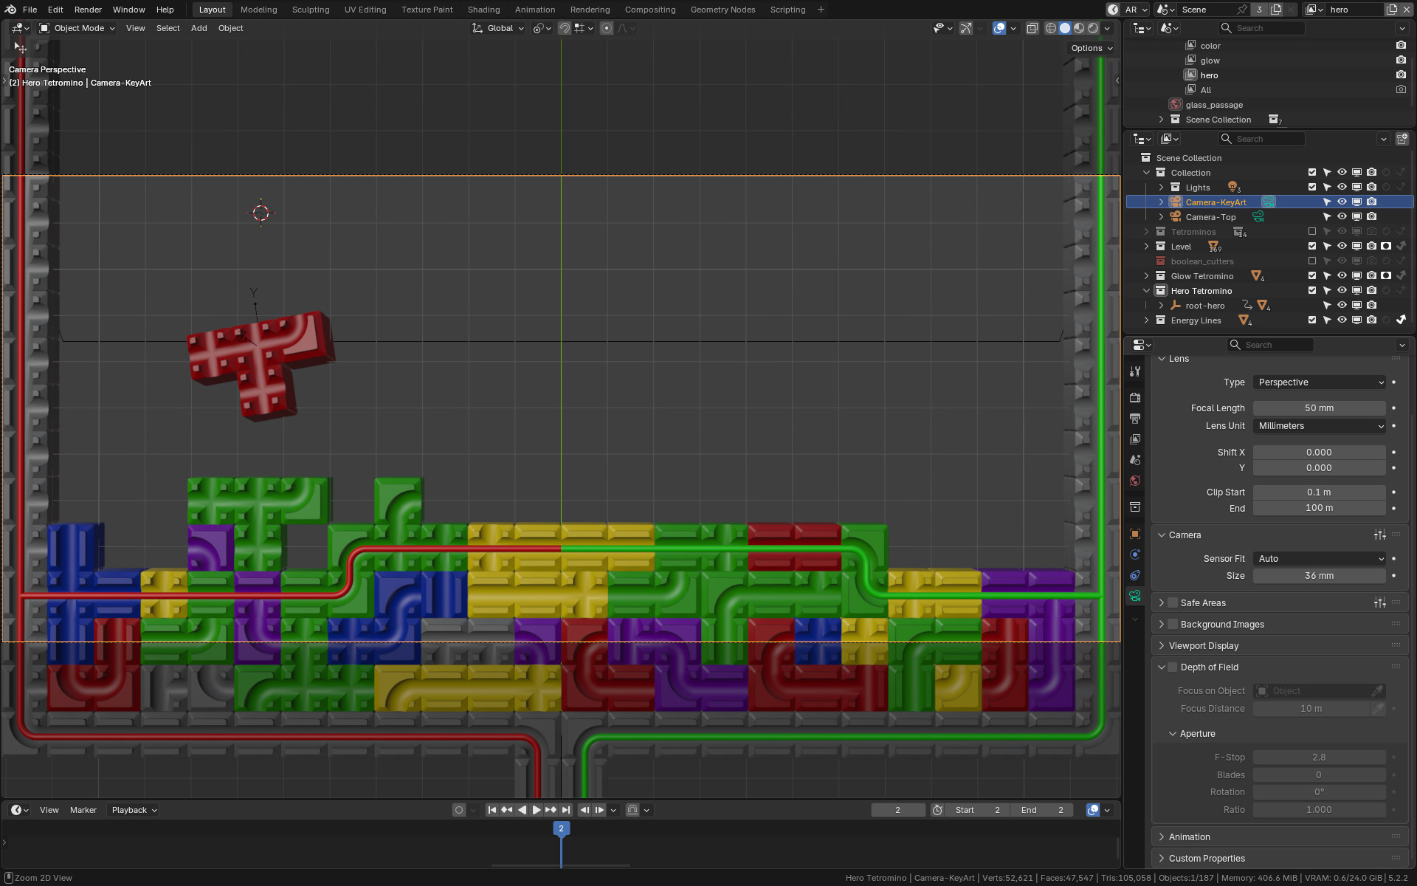The height and width of the screenshot is (886, 1417).
Task: Click the sensor Size value field
Action: pyautogui.click(x=1320, y=576)
